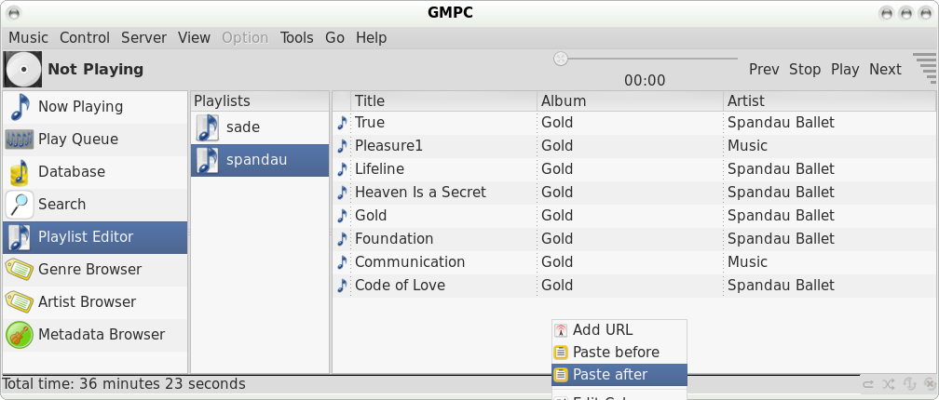Image resolution: width=939 pixels, height=400 pixels.
Task: Open the Server menu
Action: tap(143, 38)
